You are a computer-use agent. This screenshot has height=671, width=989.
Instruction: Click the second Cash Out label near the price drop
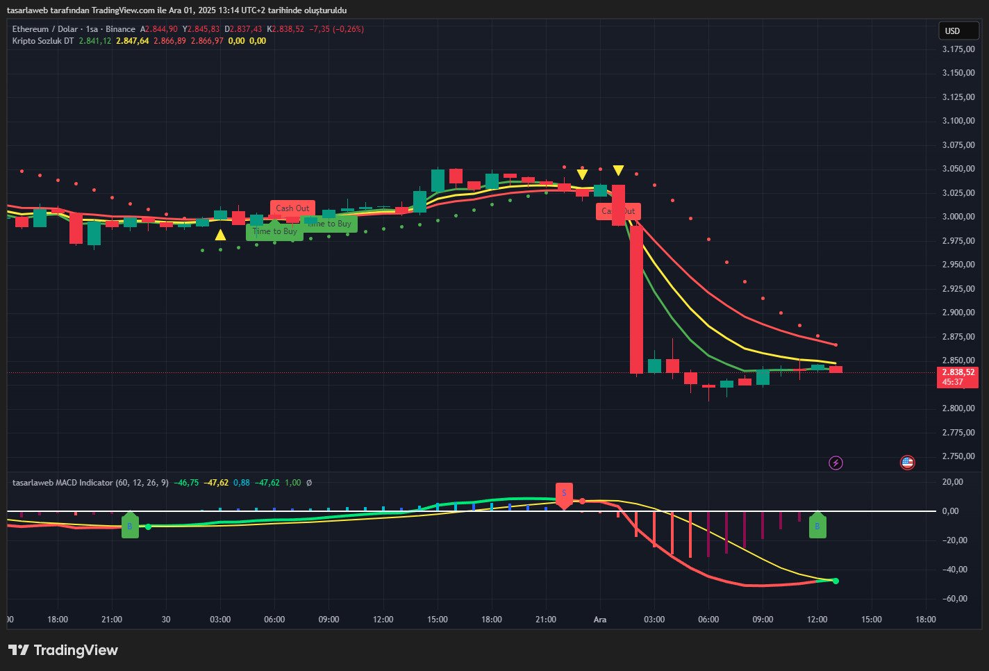pyautogui.click(x=617, y=211)
